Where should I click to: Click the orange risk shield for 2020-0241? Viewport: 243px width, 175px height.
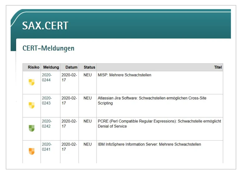click(31, 151)
